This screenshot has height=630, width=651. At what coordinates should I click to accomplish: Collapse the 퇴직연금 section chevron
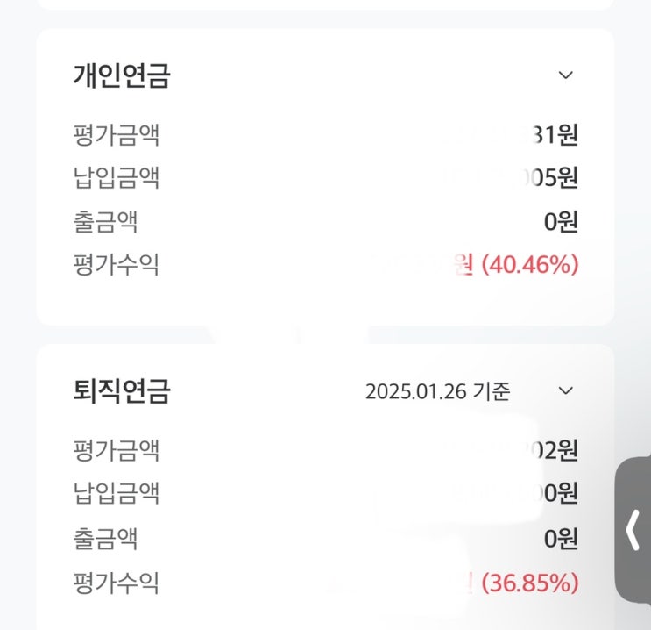[x=566, y=390]
